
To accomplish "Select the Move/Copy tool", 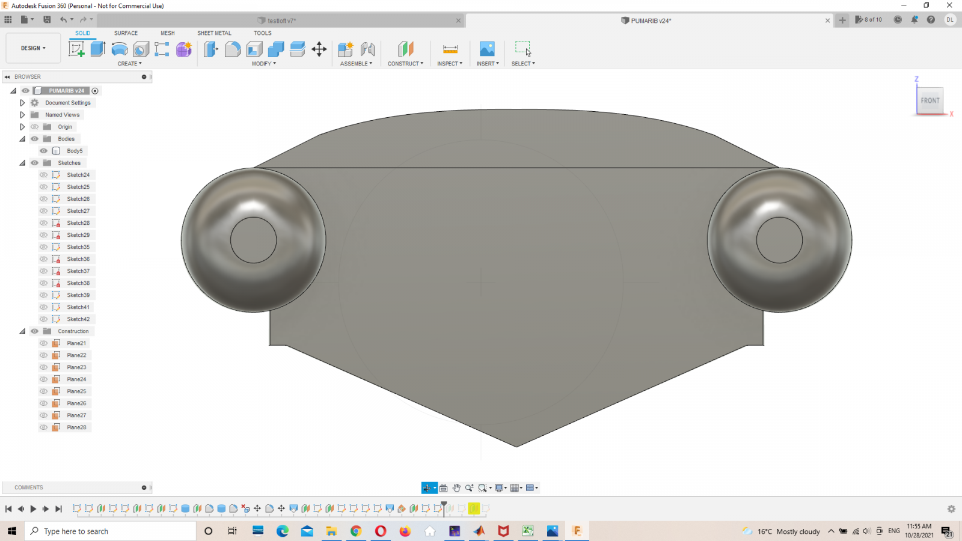I will (319, 49).
